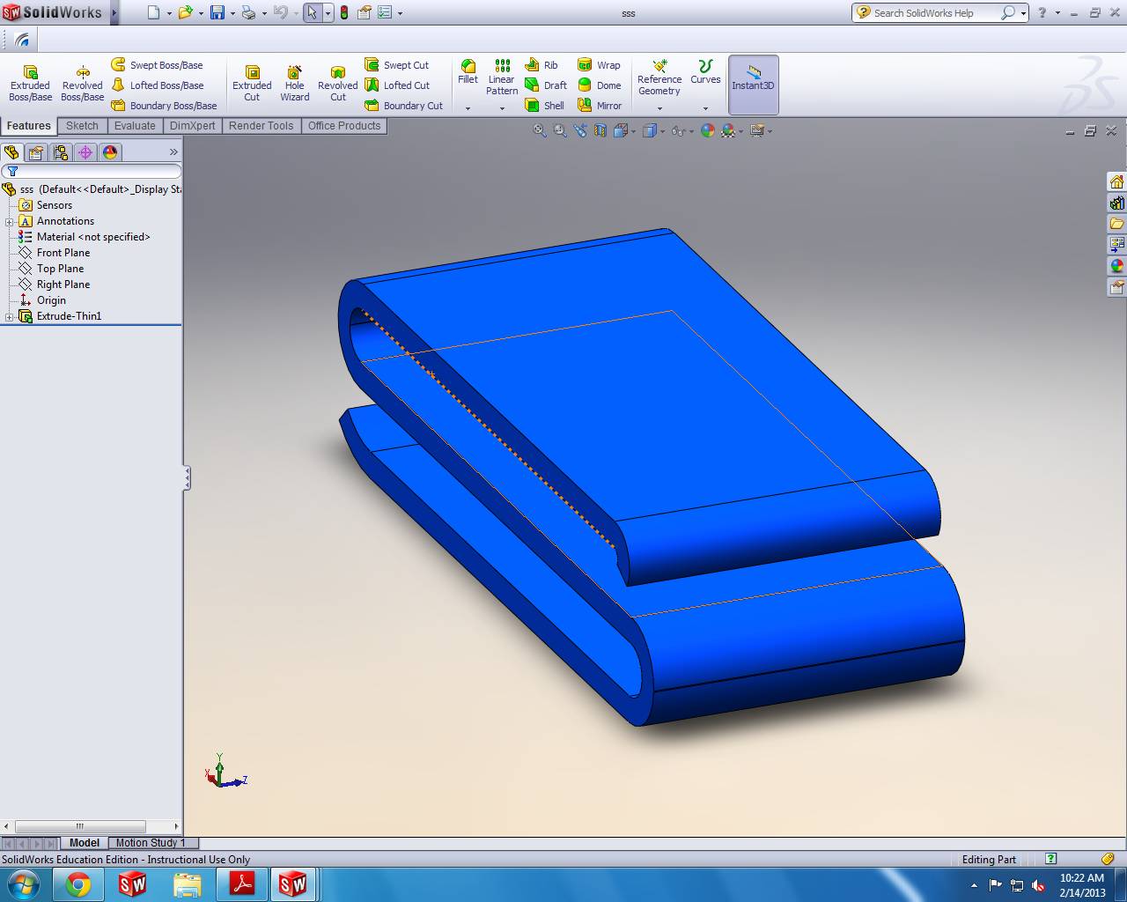Select the Extruded Boss/Base tool
This screenshot has height=902, width=1127.
tap(30, 84)
